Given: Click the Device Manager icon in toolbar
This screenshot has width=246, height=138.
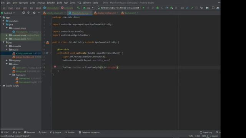Looking at the screenshot, I should [x=207, y=8].
